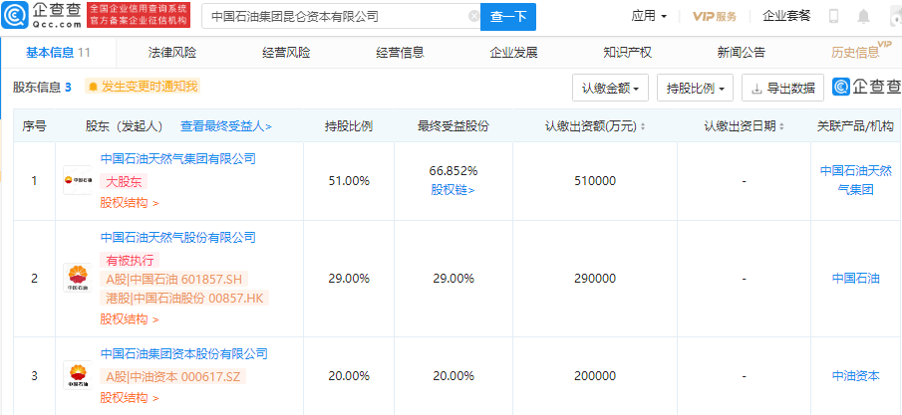This screenshot has width=902, height=415.
Task: Open VIP服务 link
Action: point(715,16)
